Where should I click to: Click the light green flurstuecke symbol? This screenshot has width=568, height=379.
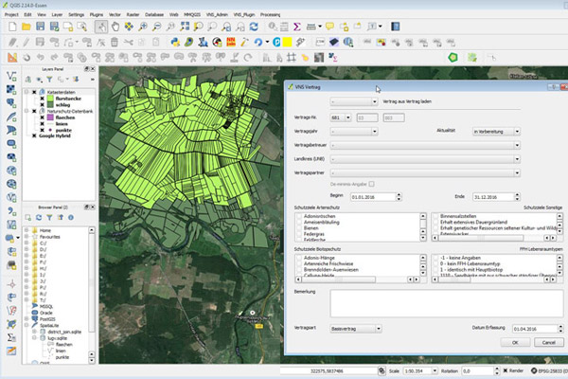pos(50,99)
